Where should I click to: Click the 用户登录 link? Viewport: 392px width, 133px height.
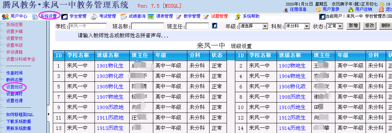coord(331,9)
